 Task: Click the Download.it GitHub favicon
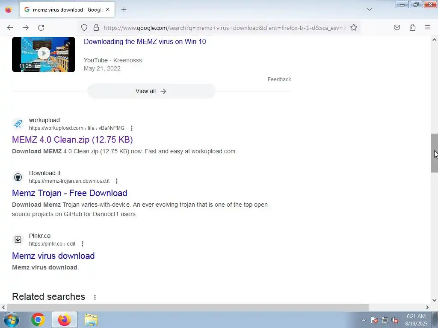[18, 177]
